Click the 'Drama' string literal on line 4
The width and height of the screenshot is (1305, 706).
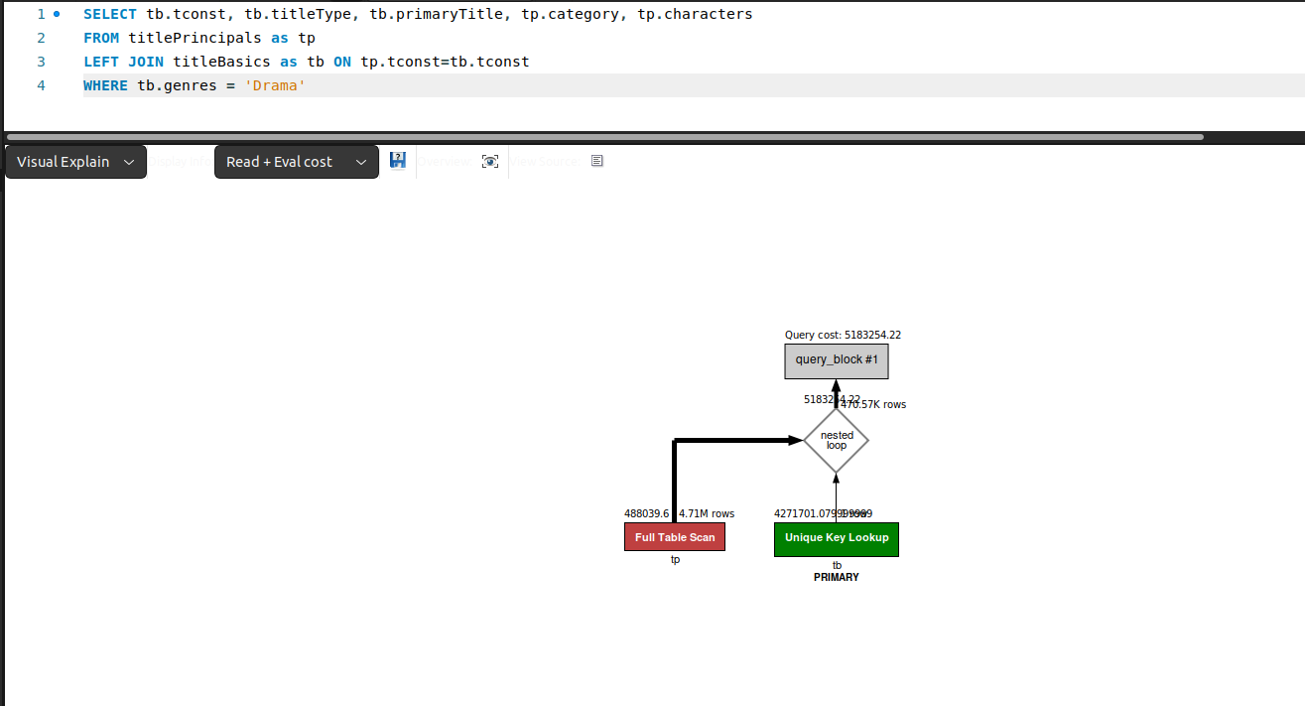[275, 85]
